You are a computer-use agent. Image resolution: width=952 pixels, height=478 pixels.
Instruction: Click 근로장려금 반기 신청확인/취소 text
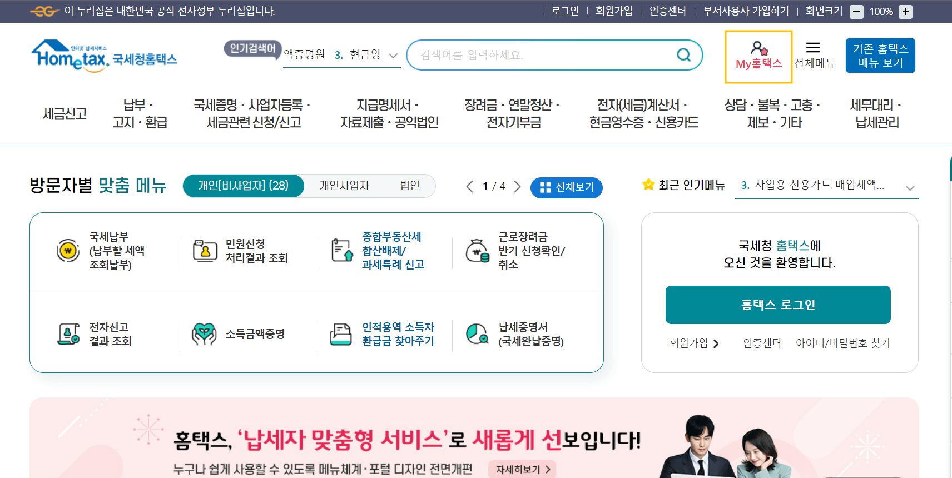tap(531, 251)
